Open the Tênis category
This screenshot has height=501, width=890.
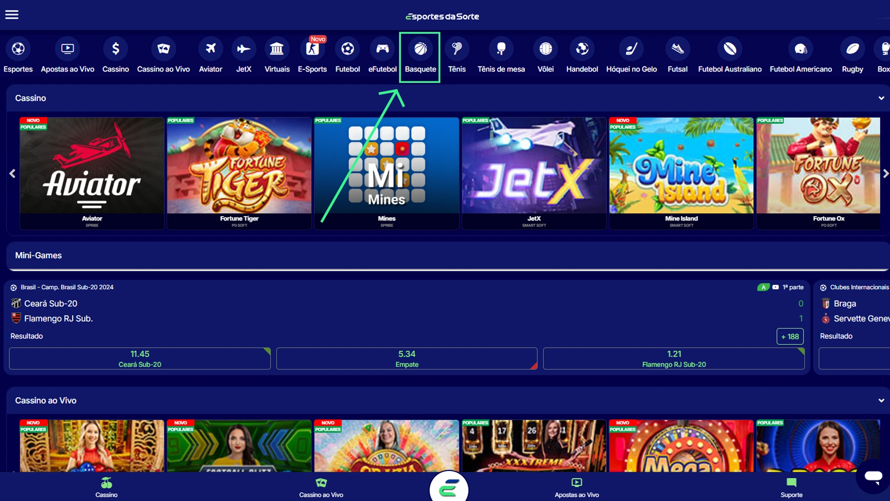click(x=457, y=56)
